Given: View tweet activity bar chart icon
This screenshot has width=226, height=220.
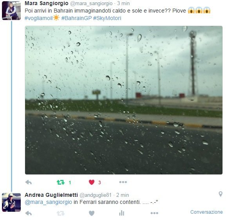Looking at the screenshot, I should [122, 213].
